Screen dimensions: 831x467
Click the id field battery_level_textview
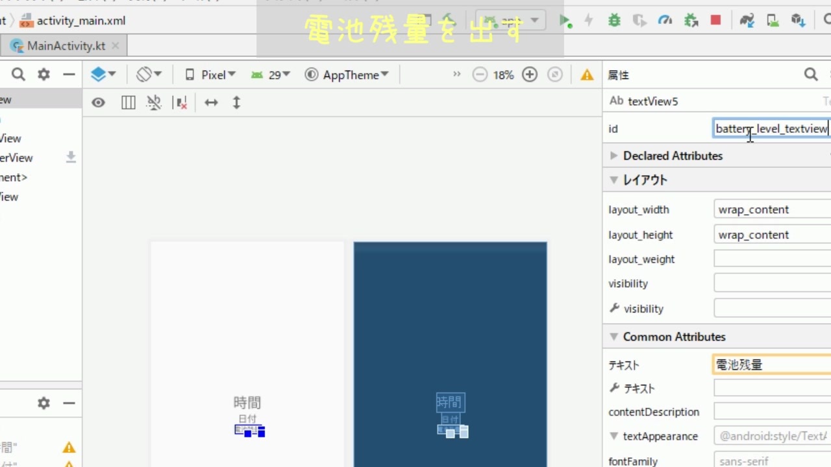point(772,128)
